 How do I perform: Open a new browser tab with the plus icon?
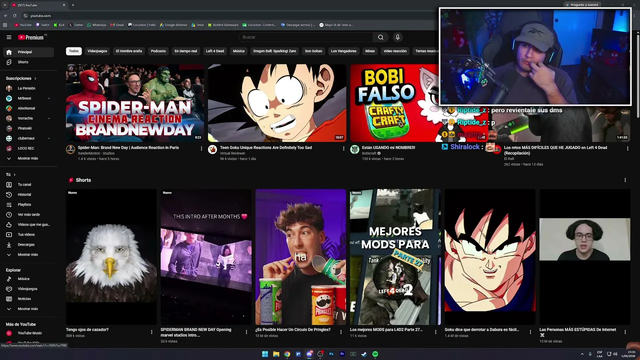[73, 5]
